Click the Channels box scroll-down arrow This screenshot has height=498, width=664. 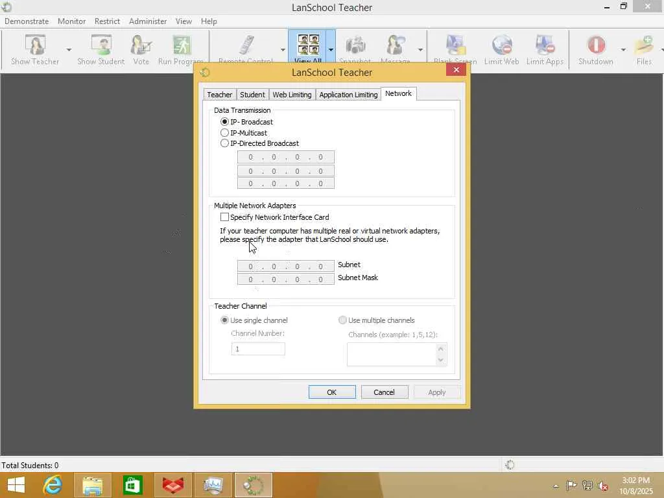click(x=441, y=360)
